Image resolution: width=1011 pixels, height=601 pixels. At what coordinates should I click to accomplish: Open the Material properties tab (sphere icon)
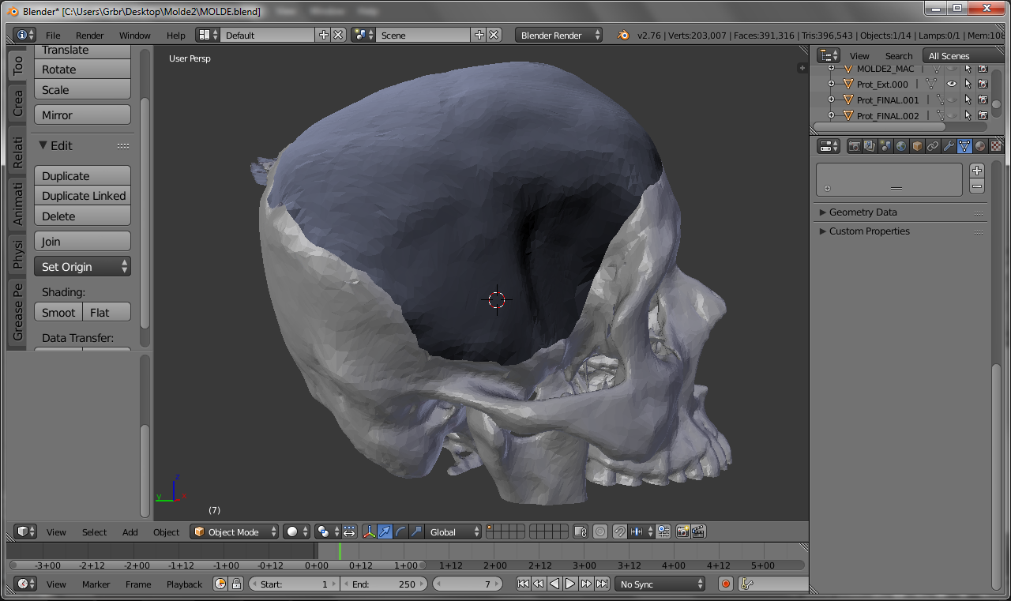coord(980,146)
